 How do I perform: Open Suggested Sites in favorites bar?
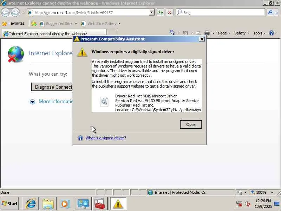click(58, 24)
